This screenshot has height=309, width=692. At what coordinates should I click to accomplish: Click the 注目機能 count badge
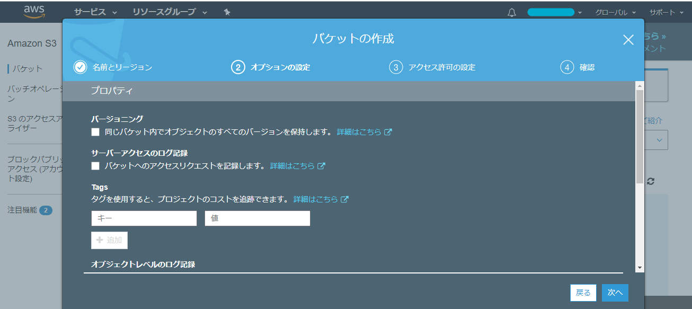pos(46,210)
